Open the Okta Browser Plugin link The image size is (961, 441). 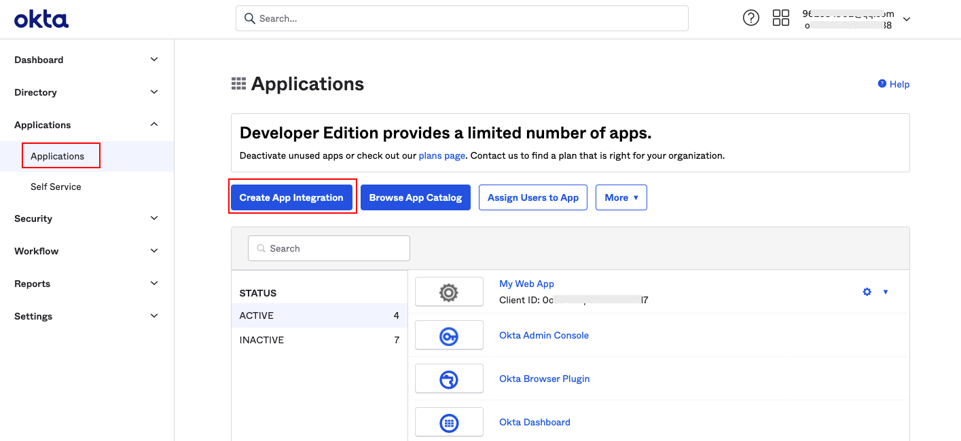tap(545, 379)
